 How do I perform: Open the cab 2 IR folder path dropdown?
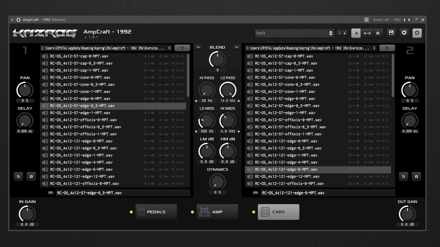(311, 48)
